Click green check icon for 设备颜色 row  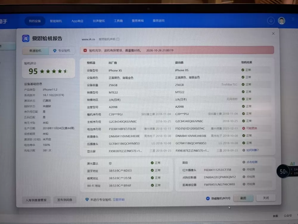(x=243, y=77)
